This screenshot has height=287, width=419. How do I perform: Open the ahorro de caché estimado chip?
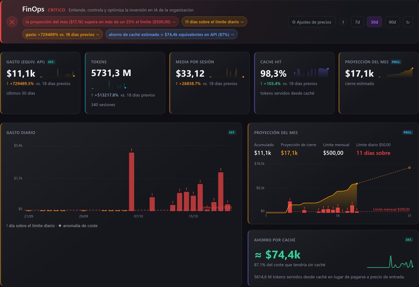click(172, 34)
